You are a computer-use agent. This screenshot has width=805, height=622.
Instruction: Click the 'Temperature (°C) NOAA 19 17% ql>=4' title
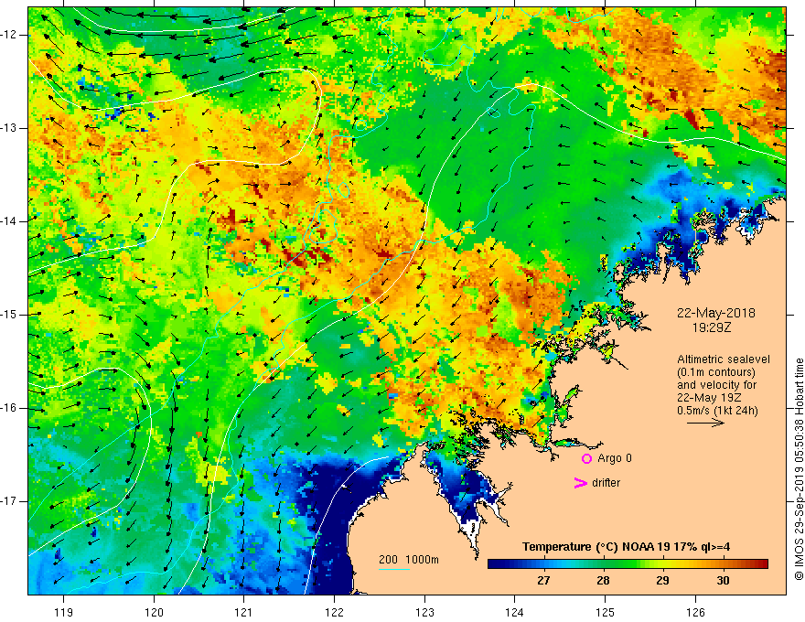click(x=627, y=547)
